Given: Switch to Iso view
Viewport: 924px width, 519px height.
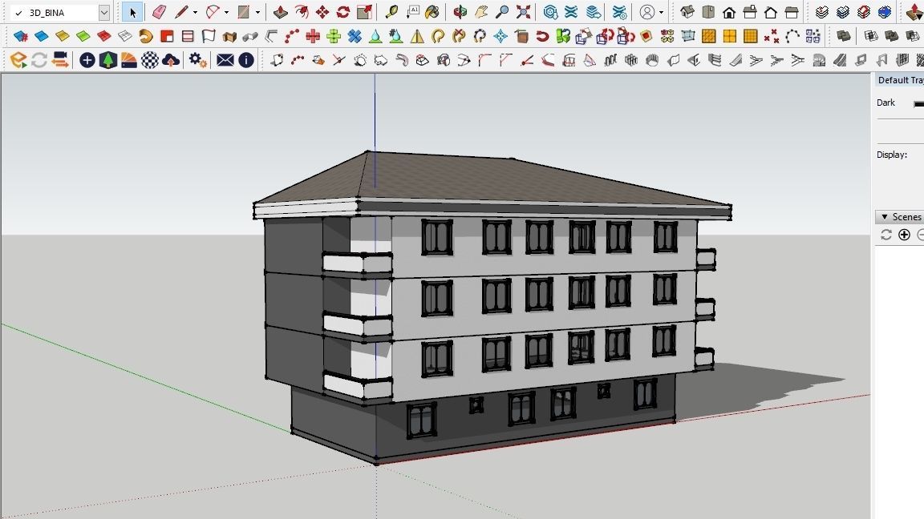Looking at the screenshot, I should coord(687,12).
